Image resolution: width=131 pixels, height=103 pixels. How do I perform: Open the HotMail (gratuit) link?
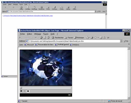click(x=62, y=45)
